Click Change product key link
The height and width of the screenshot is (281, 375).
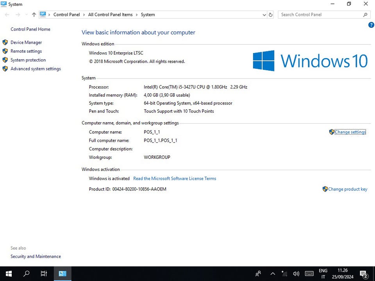[x=348, y=189]
